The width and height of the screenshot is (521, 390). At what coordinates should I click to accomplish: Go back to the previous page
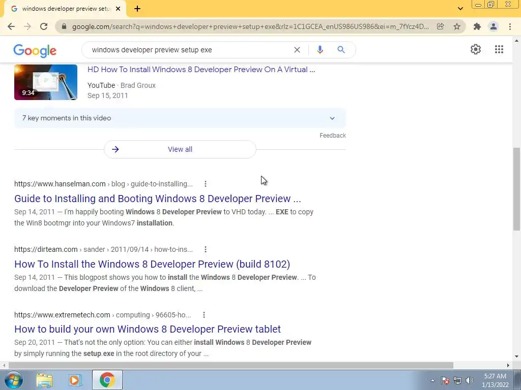pyautogui.click(x=11, y=26)
